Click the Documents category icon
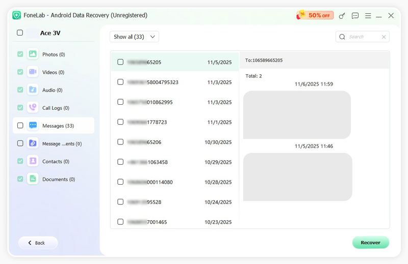408x264 pixels. [33, 179]
